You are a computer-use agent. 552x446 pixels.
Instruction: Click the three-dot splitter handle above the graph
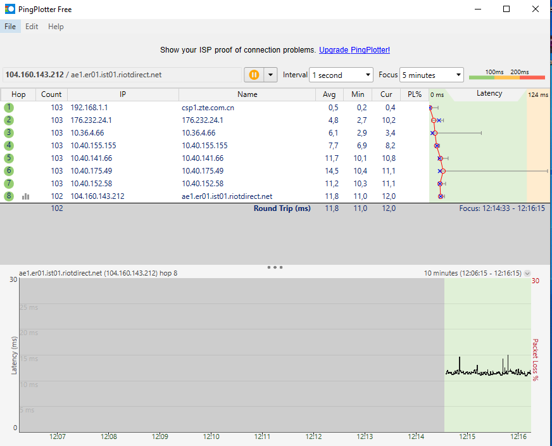275,267
